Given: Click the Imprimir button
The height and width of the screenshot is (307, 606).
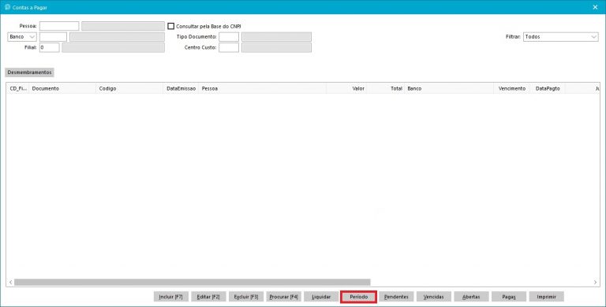Looking at the screenshot, I should point(546,297).
